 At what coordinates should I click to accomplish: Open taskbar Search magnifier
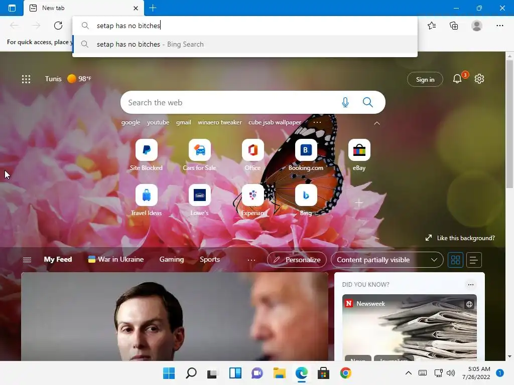(x=191, y=373)
